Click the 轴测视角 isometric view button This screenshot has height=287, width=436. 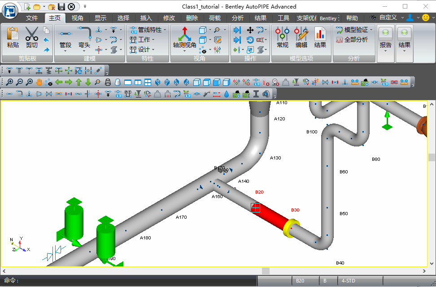click(x=185, y=39)
